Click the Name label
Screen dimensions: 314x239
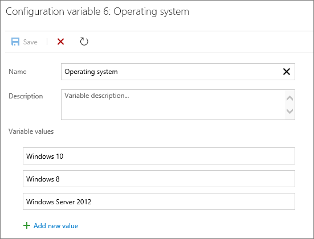pyautogui.click(x=18, y=72)
